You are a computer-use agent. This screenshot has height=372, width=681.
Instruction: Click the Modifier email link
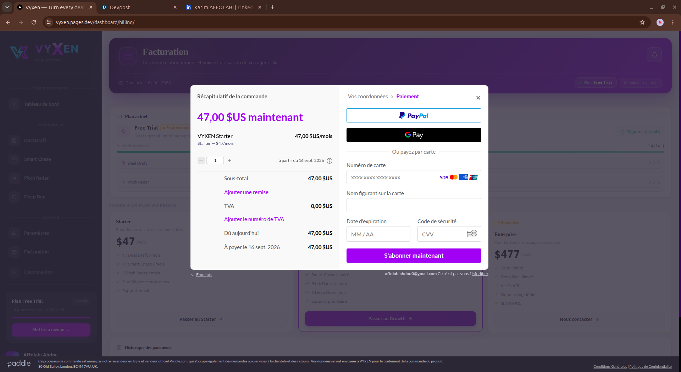[x=480, y=274]
